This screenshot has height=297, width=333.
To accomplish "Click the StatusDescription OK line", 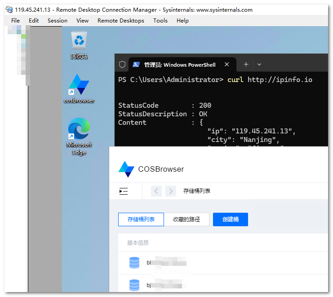I will [x=163, y=114].
